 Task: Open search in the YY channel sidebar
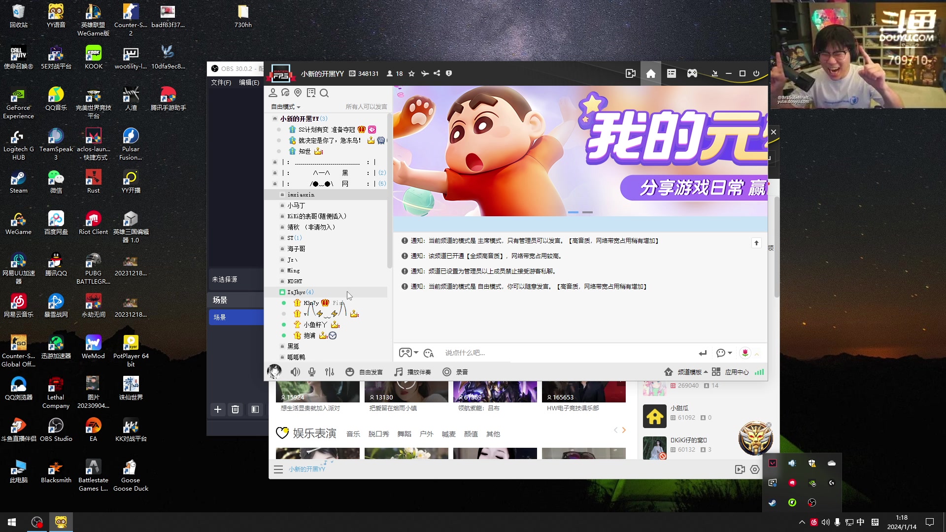point(325,93)
